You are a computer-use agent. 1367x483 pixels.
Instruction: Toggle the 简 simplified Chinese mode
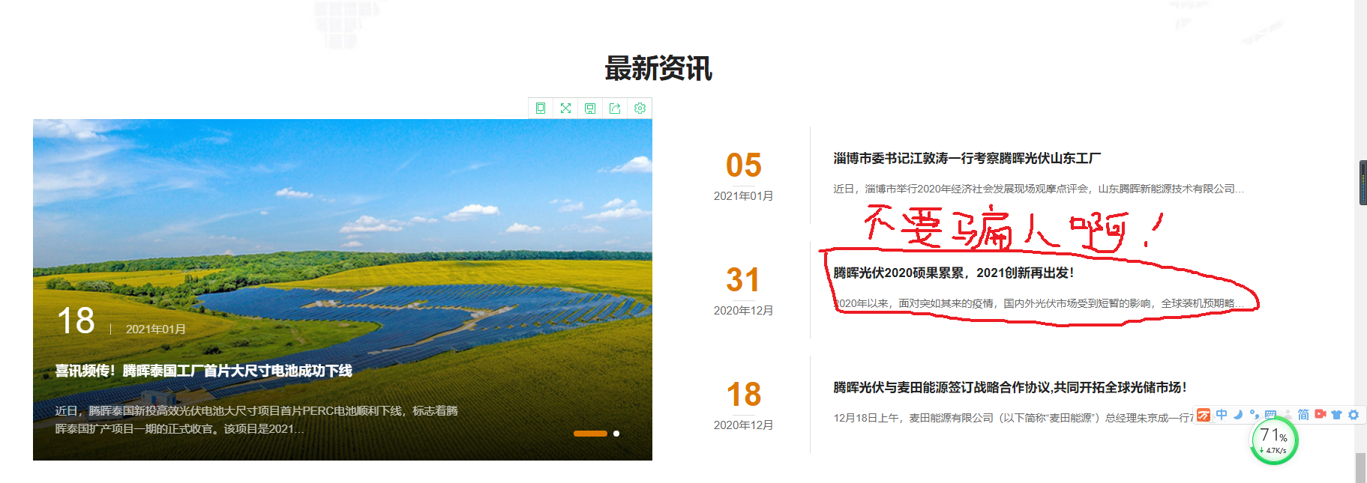1303,415
